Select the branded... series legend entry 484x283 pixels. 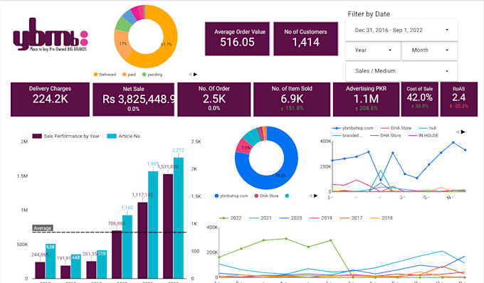347,135
